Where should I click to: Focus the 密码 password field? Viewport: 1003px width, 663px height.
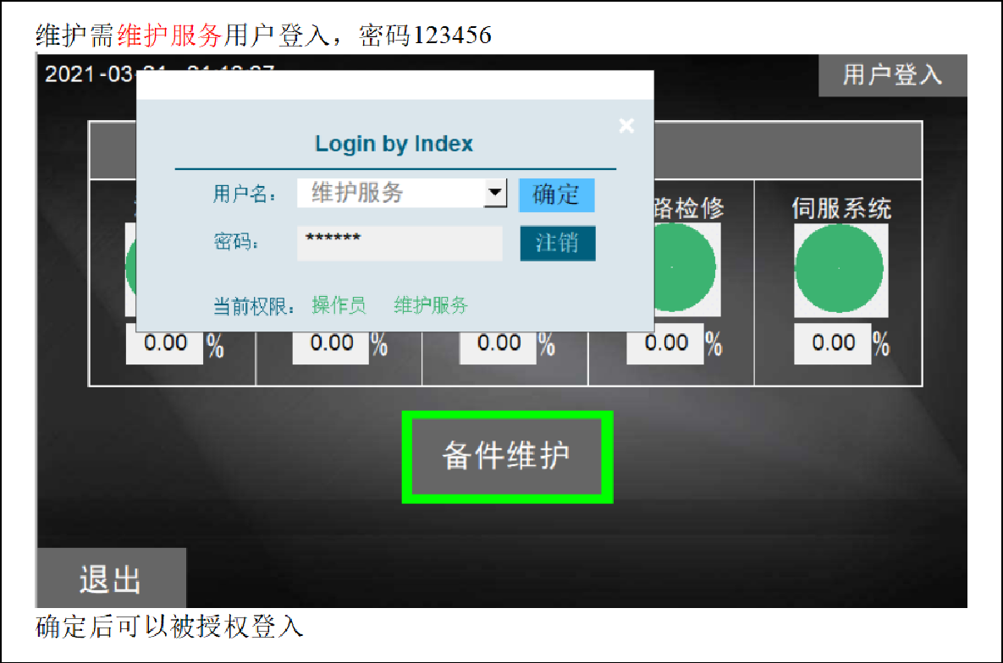tap(400, 243)
